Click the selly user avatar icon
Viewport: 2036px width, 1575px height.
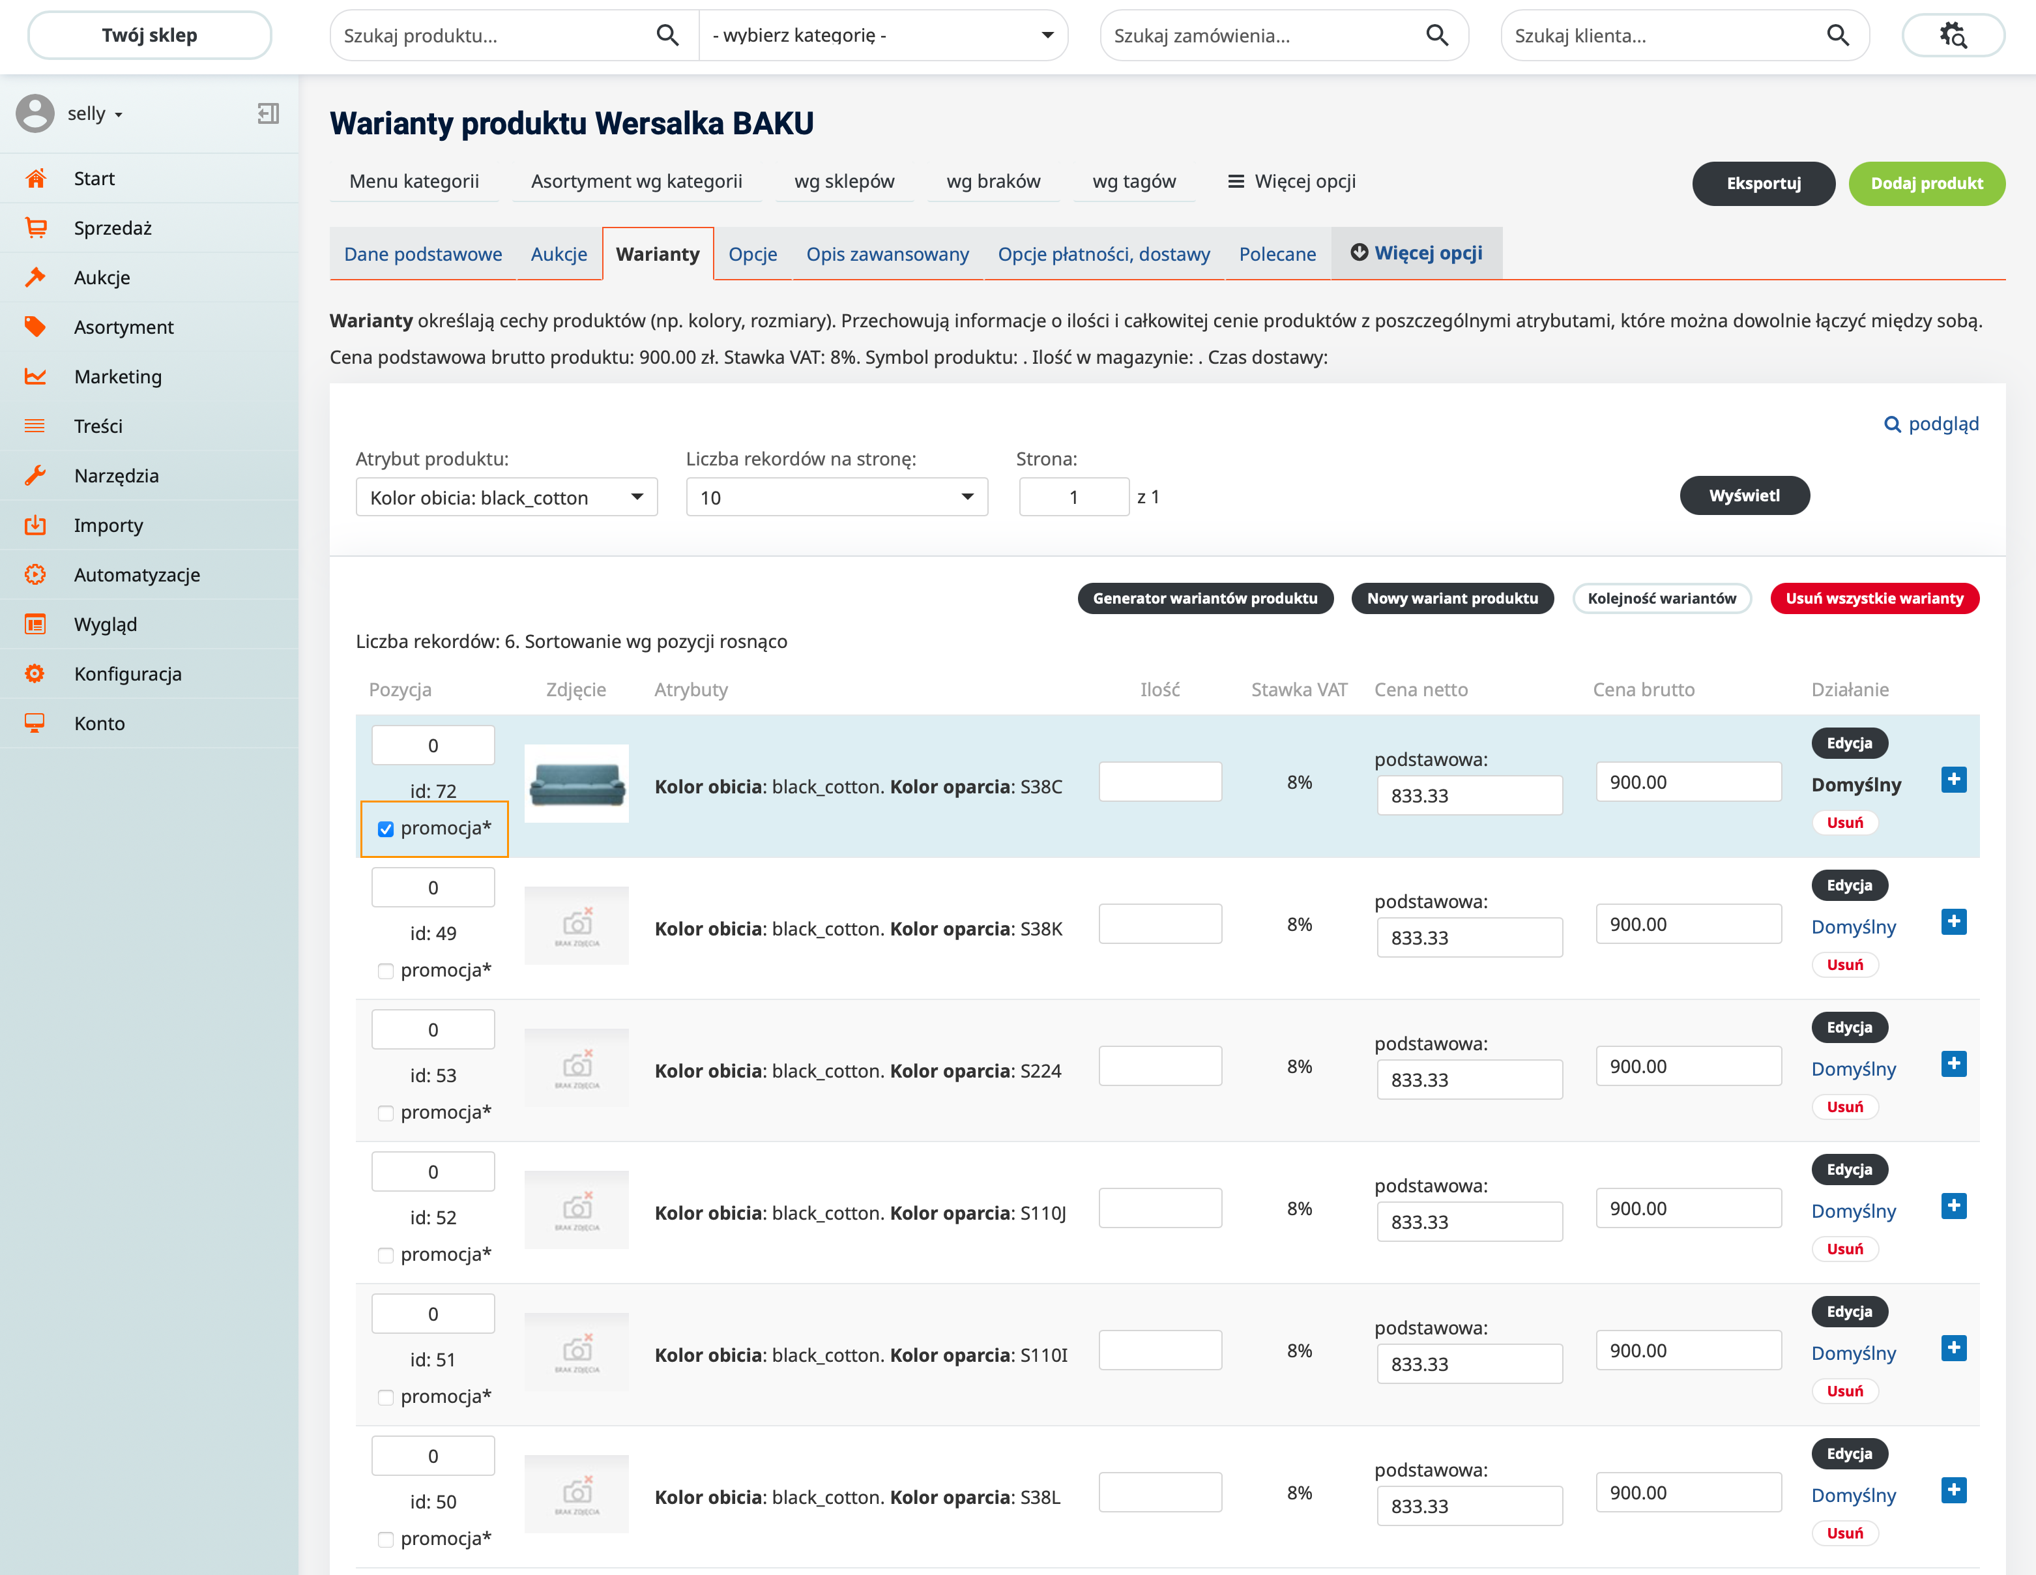(35, 114)
